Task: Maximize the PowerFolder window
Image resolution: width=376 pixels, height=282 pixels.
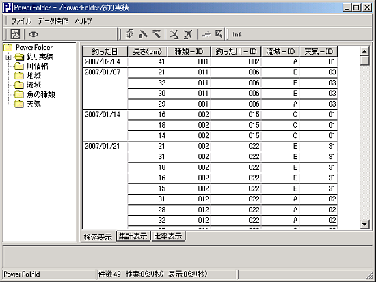Action: coord(356,8)
